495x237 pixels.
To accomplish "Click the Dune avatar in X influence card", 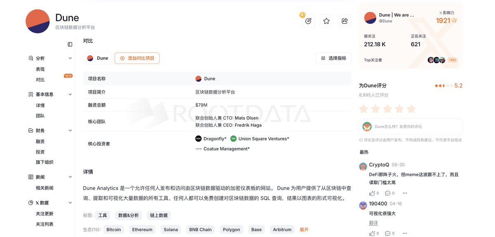I will [370, 18].
